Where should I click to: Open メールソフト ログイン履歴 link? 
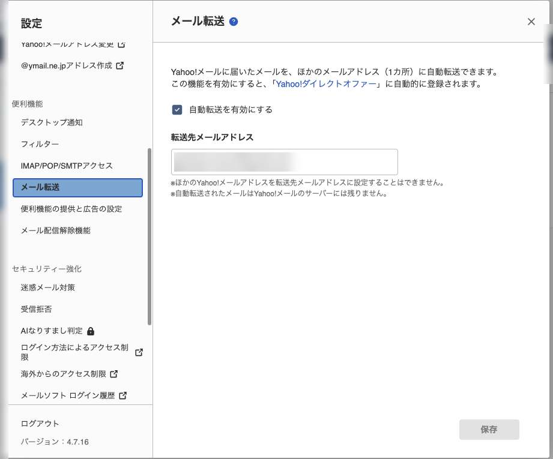click(x=68, y=395)
